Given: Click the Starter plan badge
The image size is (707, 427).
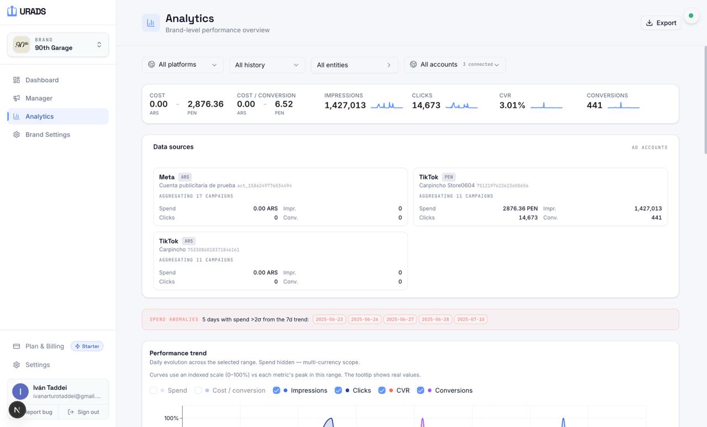Looking at the screenshot, I should pos(87,346).
